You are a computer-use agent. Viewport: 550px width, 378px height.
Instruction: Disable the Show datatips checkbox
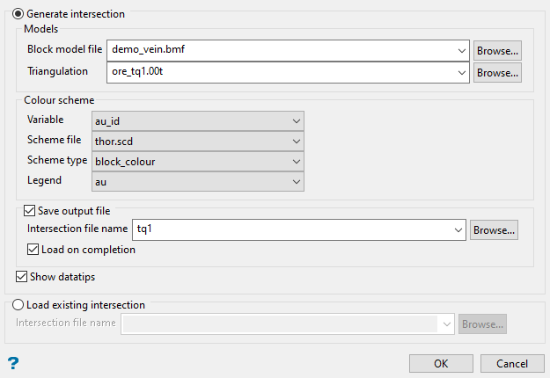point(22,277)
